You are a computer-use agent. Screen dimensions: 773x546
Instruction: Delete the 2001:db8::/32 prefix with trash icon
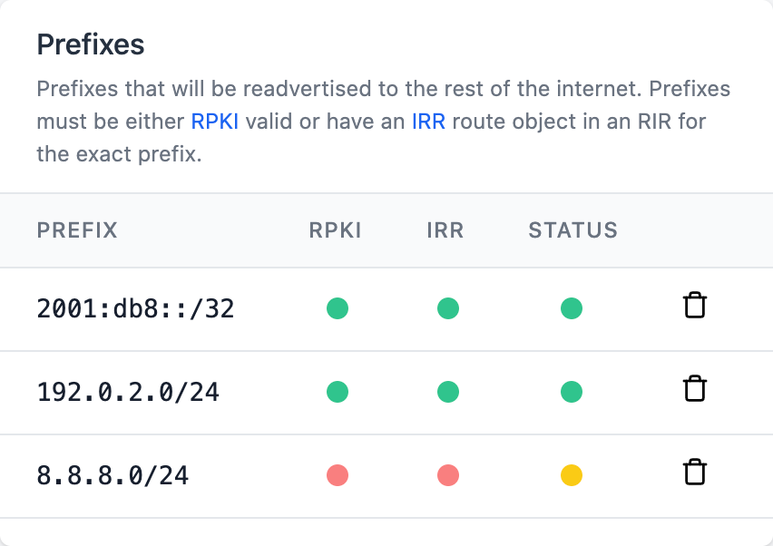point(695,306)
